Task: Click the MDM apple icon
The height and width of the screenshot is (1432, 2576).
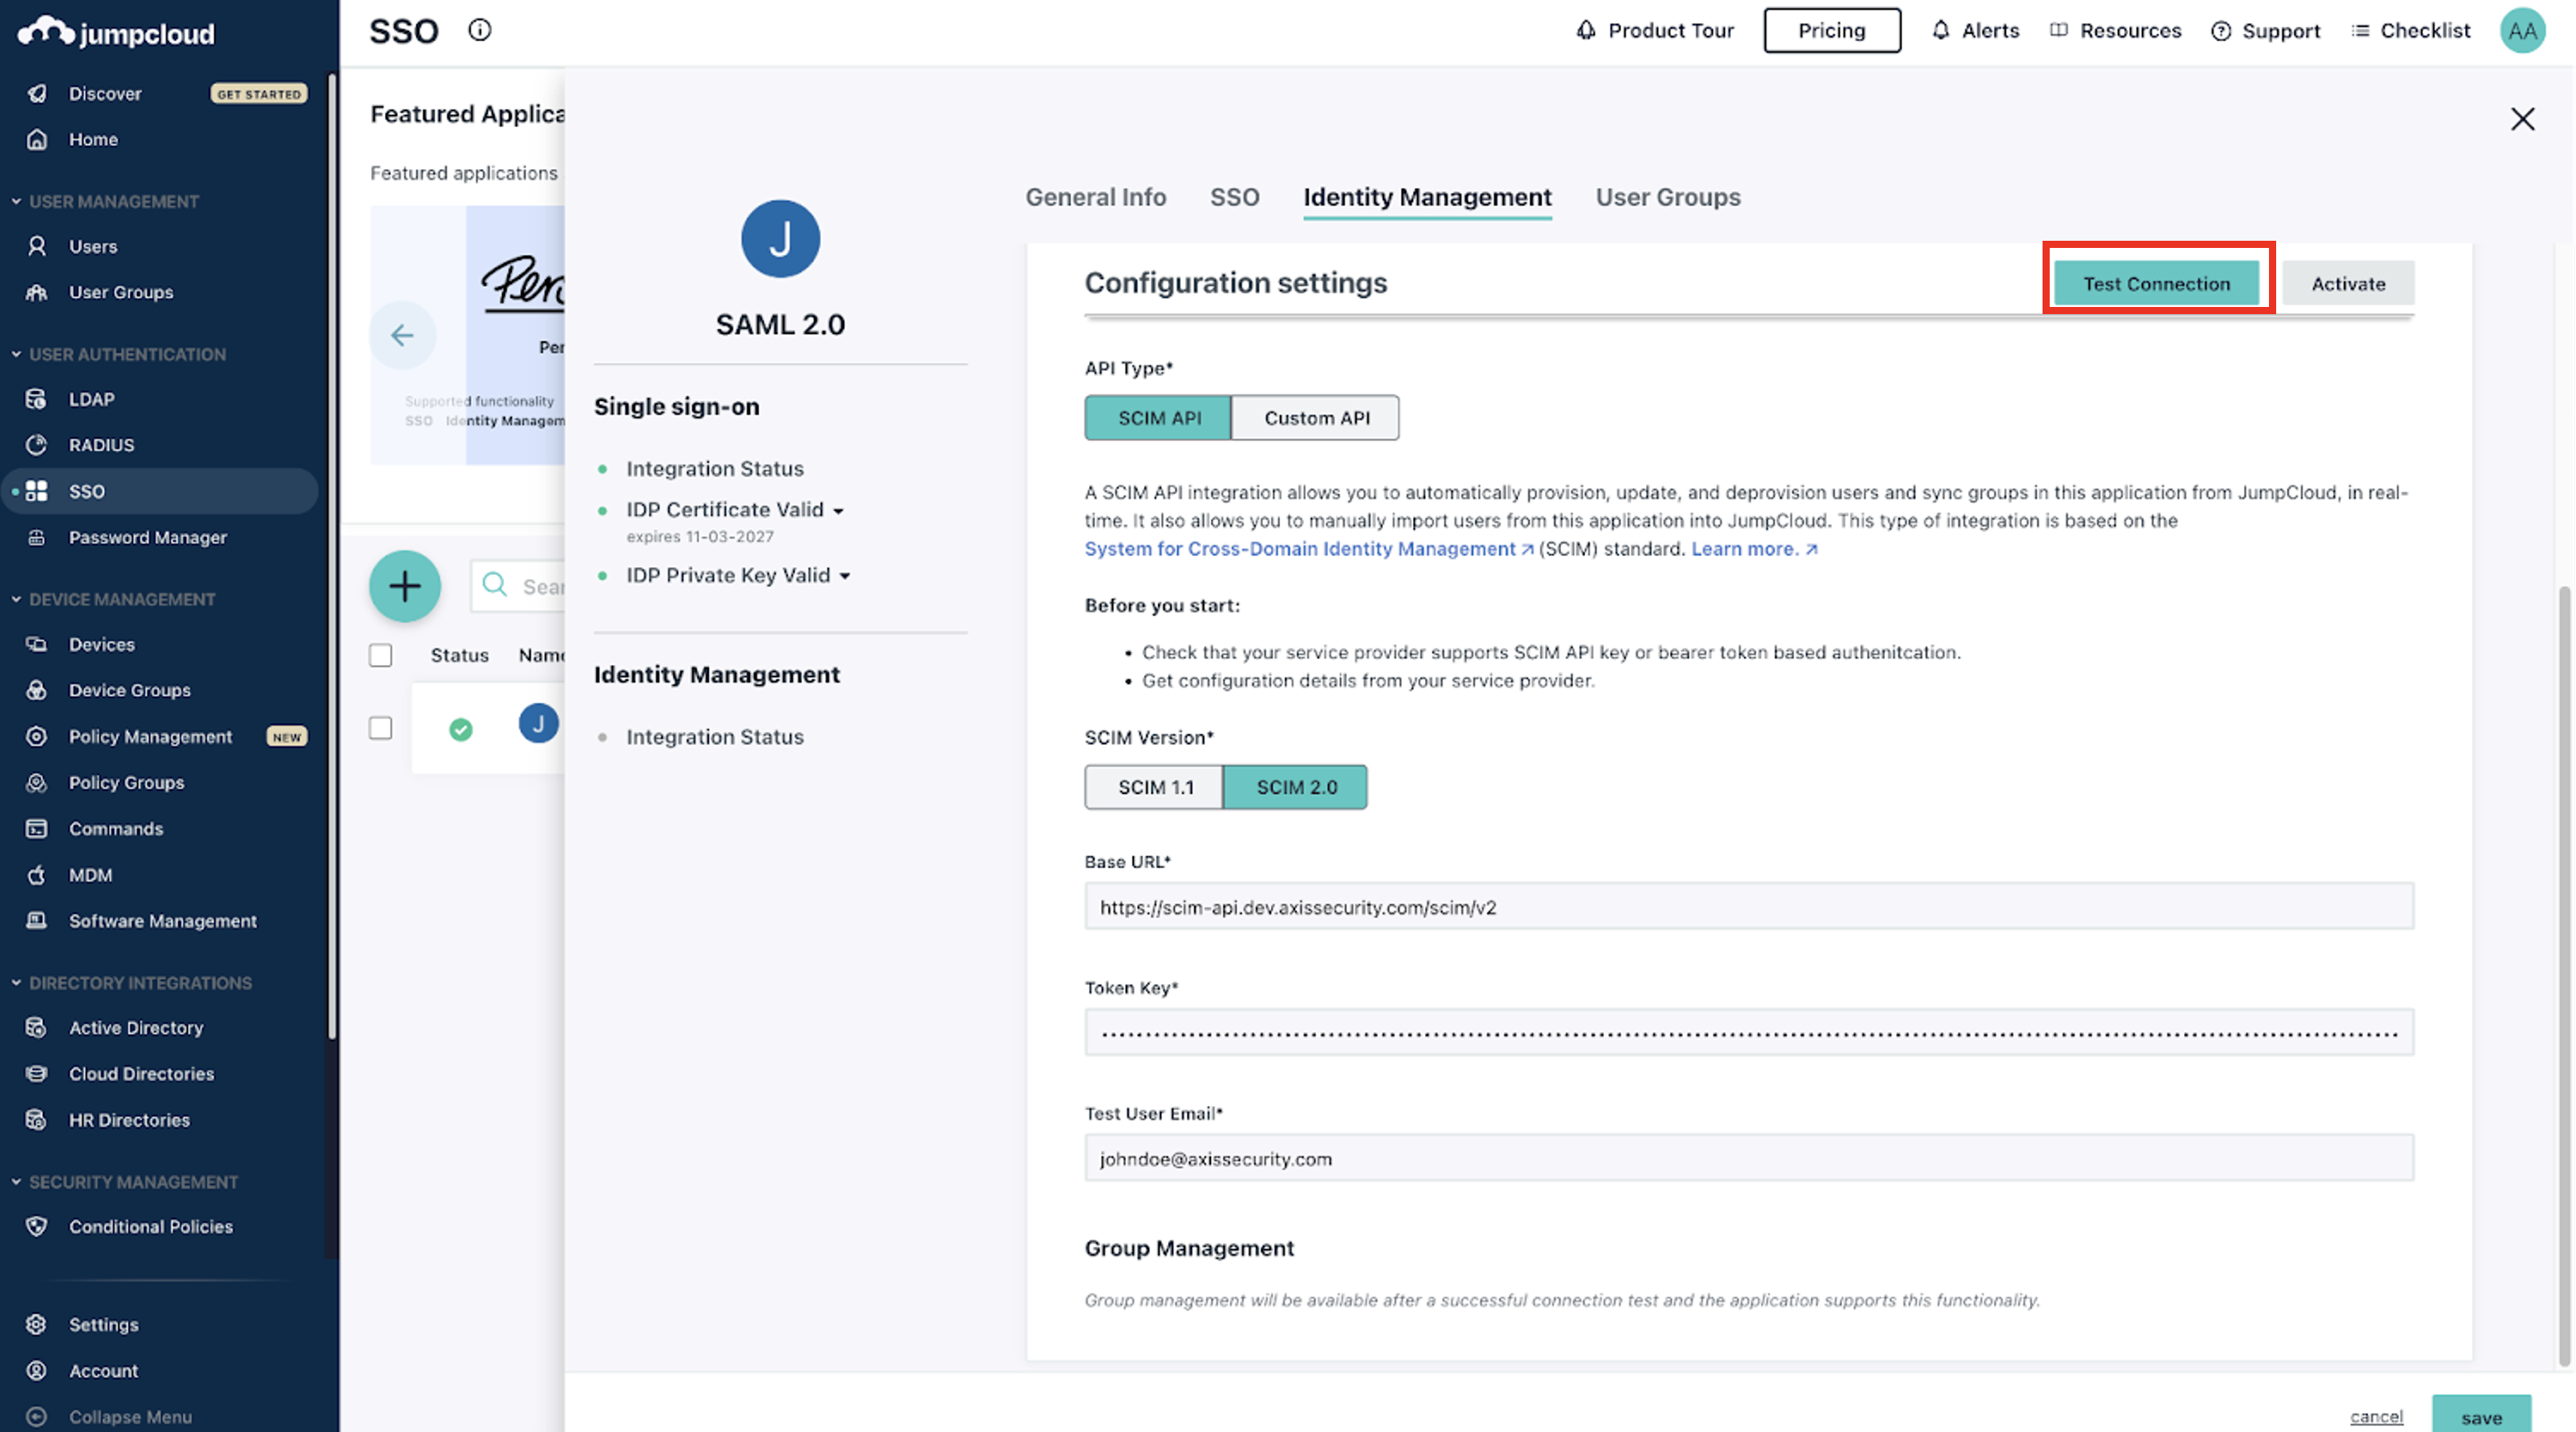Action: pyautogui.click(x=37, y=875)
